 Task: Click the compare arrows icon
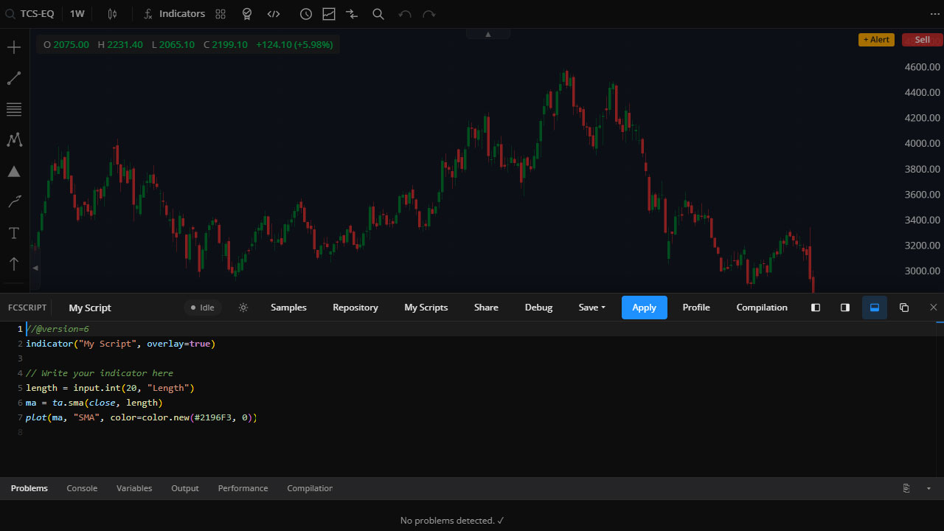click(x=352, y=13)
